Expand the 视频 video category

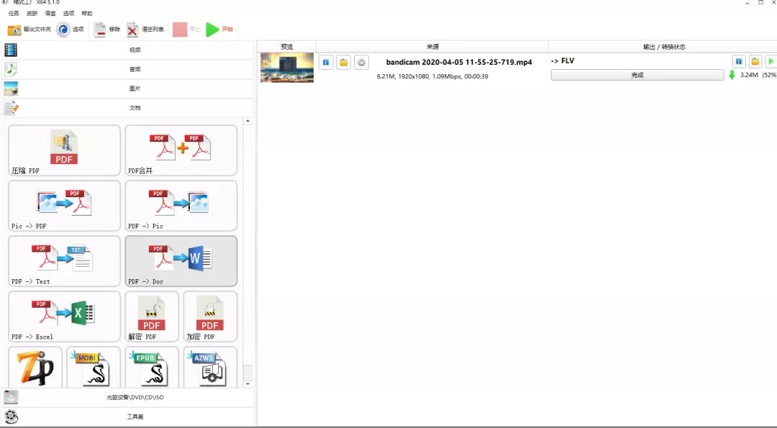[x=128, y=50]
